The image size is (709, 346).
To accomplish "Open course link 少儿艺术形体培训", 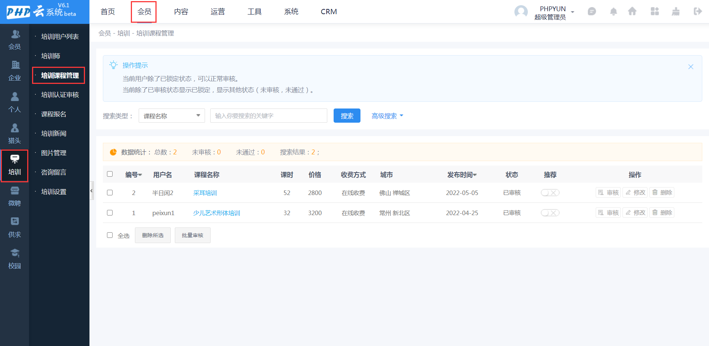I will coord(217,213).
